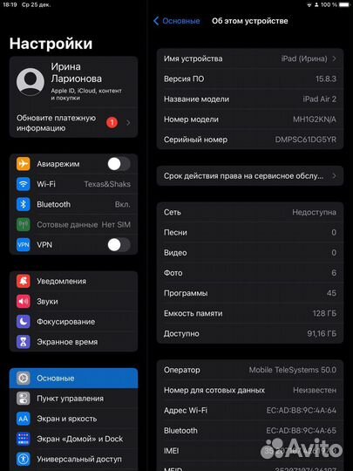The image size is (353, 471).
Task: Open Универсальный доступ settings
Action: pos(73,459)
